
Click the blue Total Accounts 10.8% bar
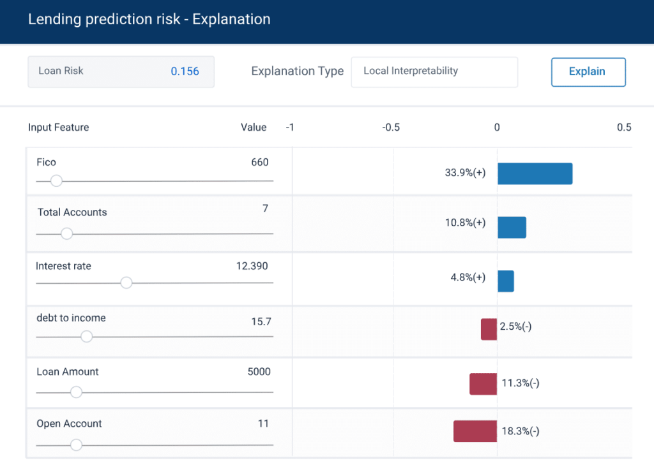click(512, 228)
